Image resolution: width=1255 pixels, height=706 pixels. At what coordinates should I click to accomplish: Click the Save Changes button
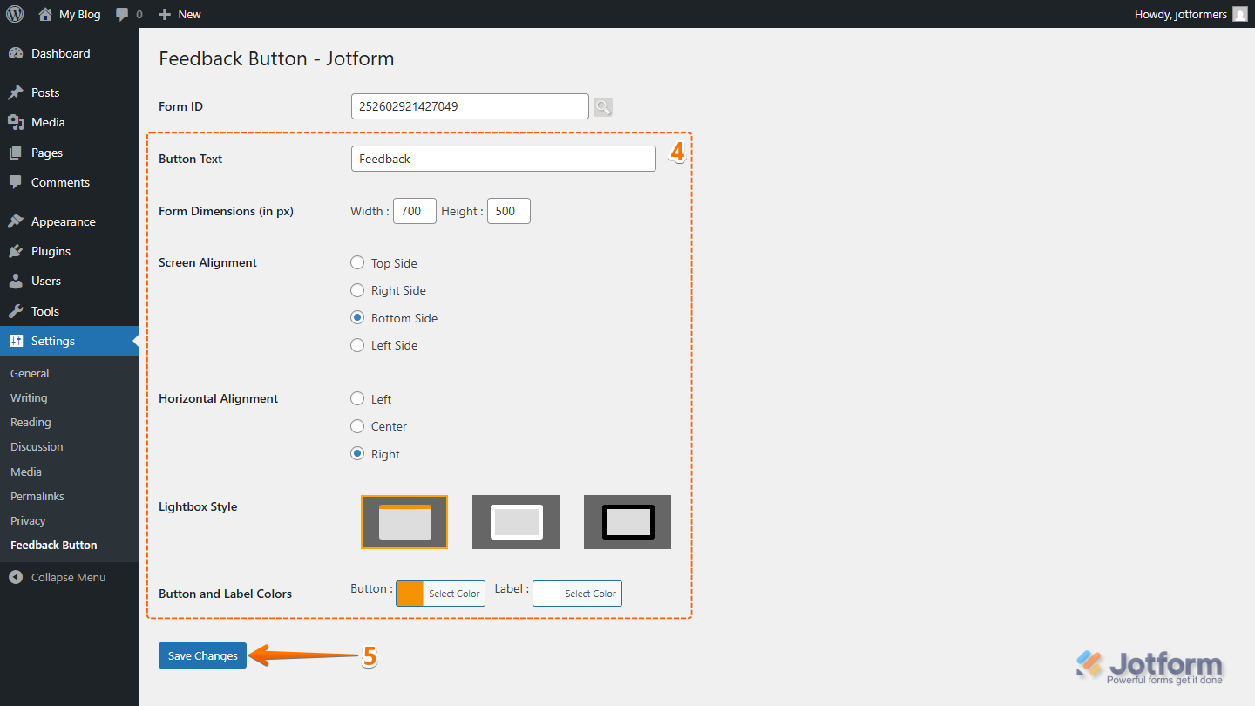point(202,655)
